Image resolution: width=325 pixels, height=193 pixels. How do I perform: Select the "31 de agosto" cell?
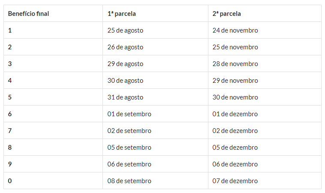(x=125, y=97)
